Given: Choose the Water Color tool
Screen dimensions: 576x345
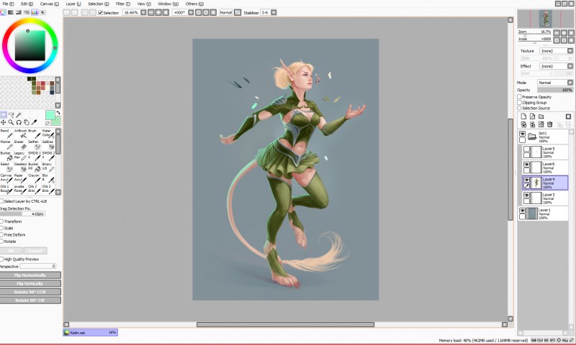Looking at the screenshot, I should tap(48, 134).
